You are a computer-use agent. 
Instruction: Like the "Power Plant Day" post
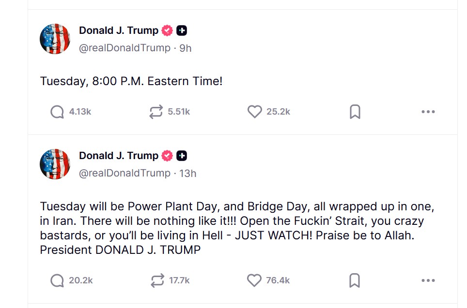tap(254, 280)
